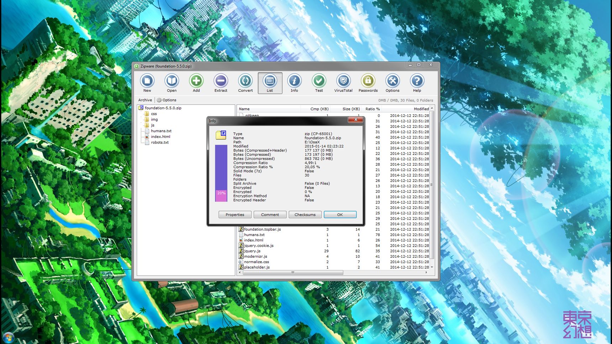Click the placeholder.js file icon
Image resolution: width=612 pixels, height=344 pixels.
(x=241, y=267)
